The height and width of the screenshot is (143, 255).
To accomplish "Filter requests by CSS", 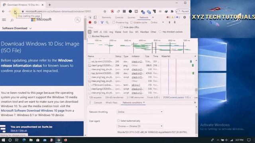I will [x=105, y=32].
